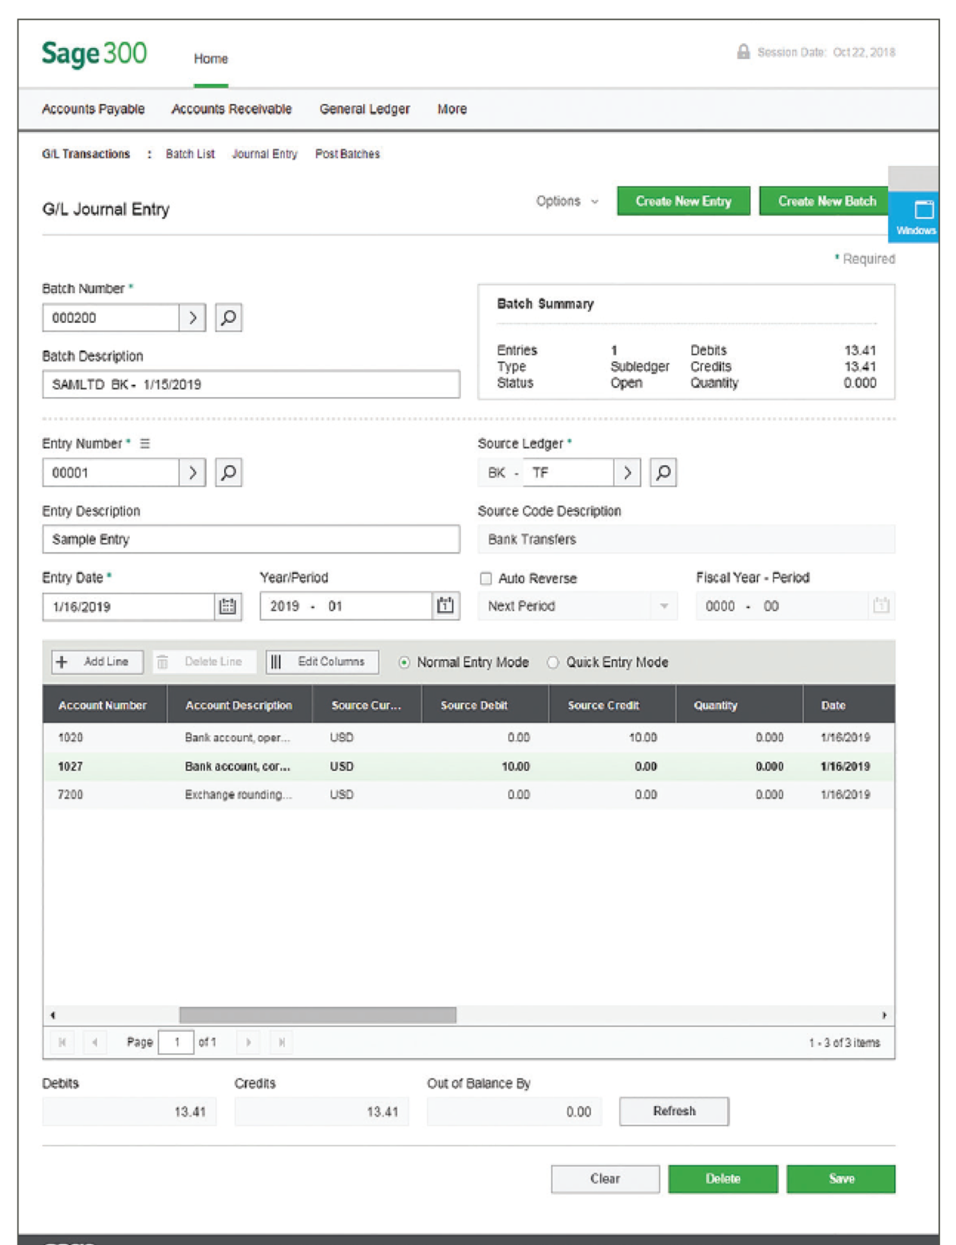Click Edit Columns in the grid toolbar
The width and height of the screenshot is (956, 1245).
[322, 662]
